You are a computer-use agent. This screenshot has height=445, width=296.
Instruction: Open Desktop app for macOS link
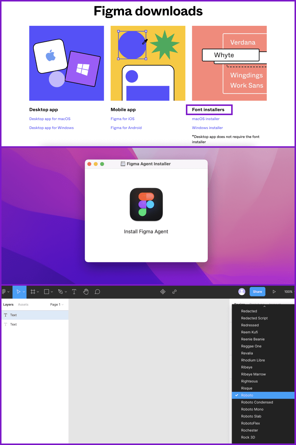coord(50,119)
